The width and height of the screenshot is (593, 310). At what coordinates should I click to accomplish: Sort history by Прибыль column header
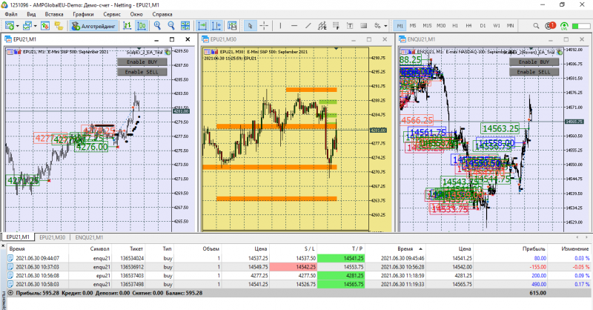[x=534, y=248]
